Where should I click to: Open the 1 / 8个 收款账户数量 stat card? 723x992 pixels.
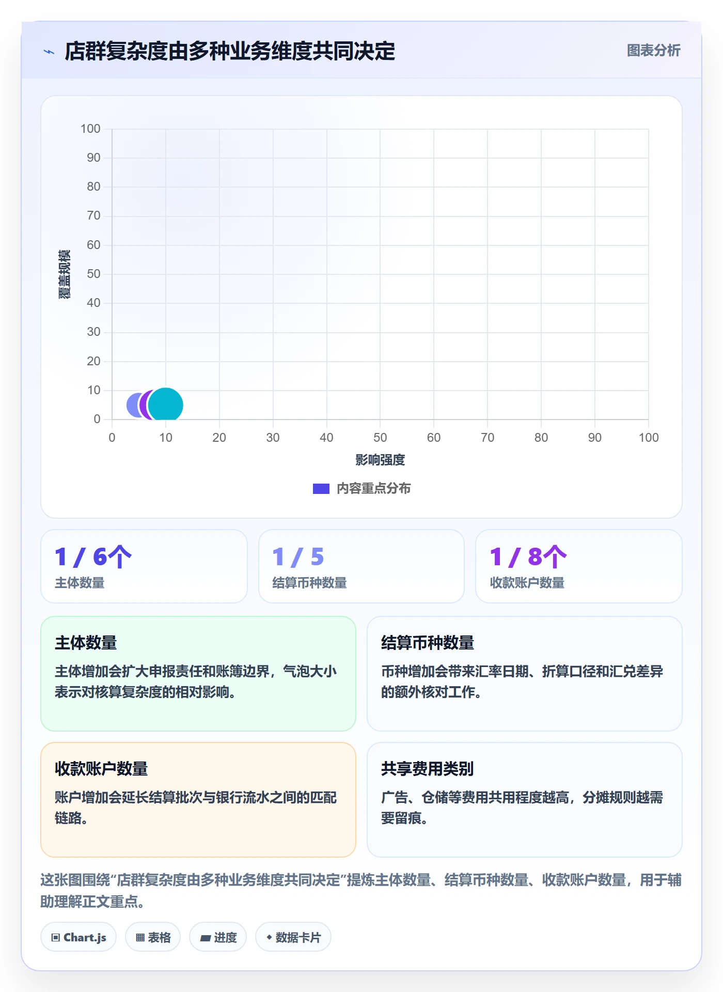579,566
